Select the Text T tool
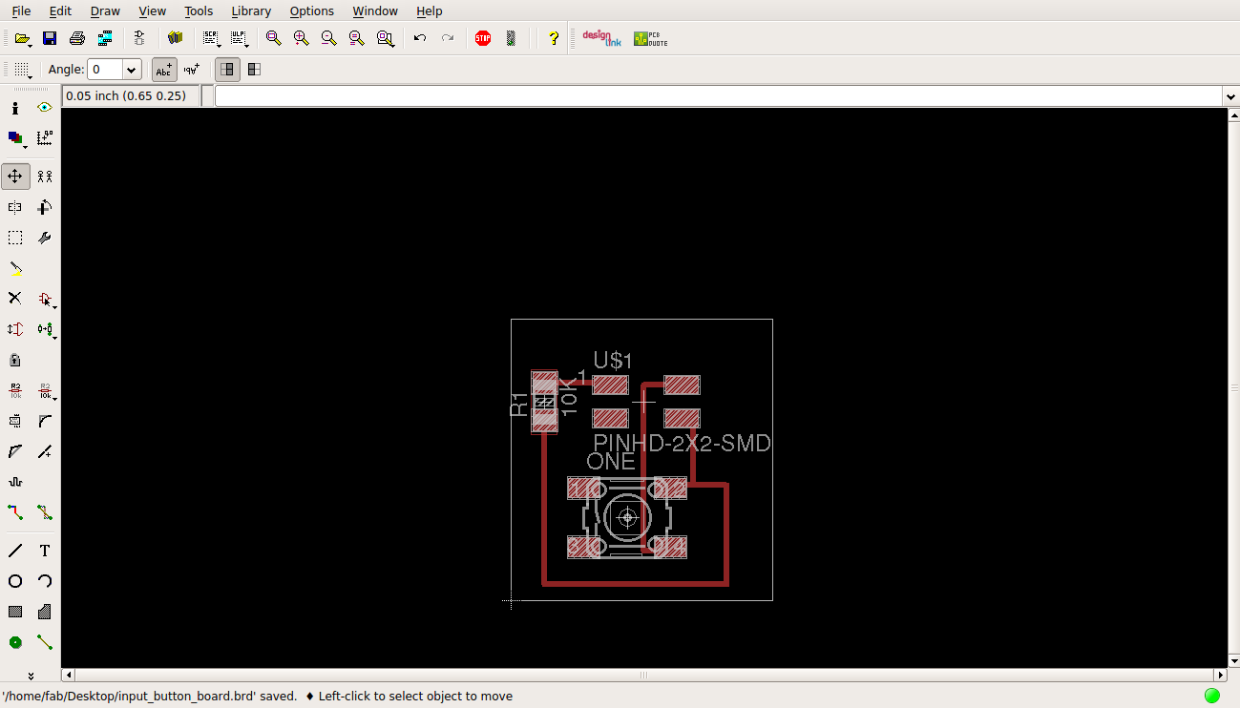The width and height of the screenshot is (1240, 708). 45,551
